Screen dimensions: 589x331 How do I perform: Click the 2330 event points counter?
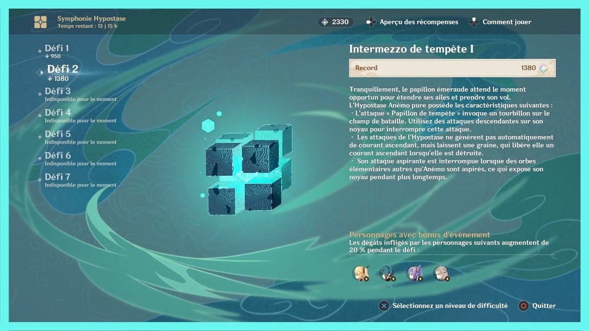click(335, 22)
